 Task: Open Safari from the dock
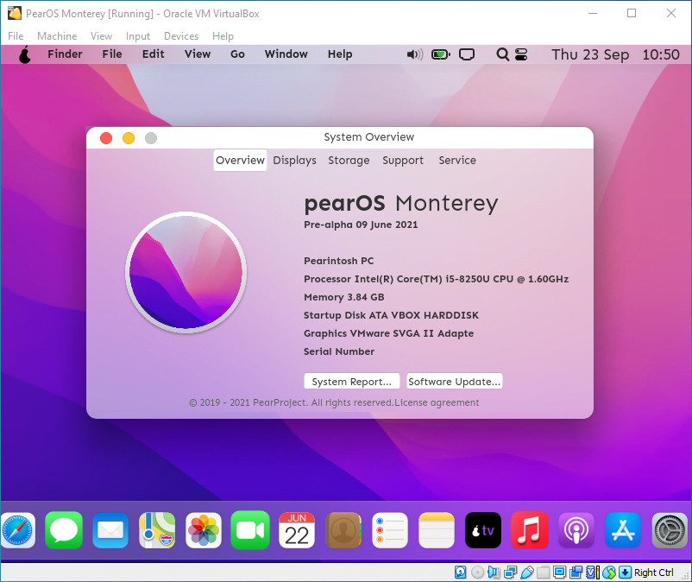click(x=17, y=530)
